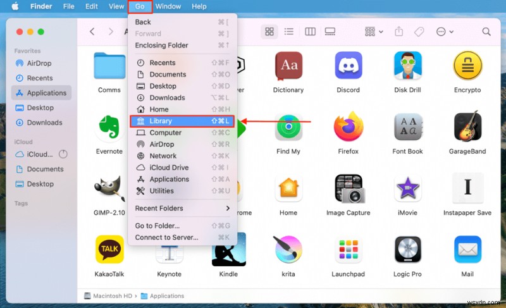The width and height of the screenshot is (506, 308).
Task: Select Recents in the Go menu
Action: pyautogui.click(x=182, y=63)
